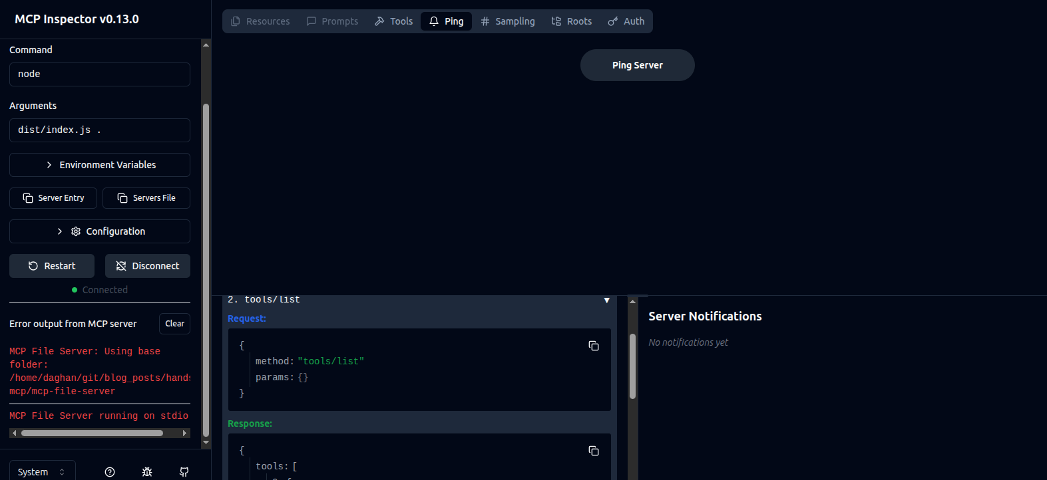The image size is (1047, 480).
Task: Copy the Servers File
Action: coord(146,198)
